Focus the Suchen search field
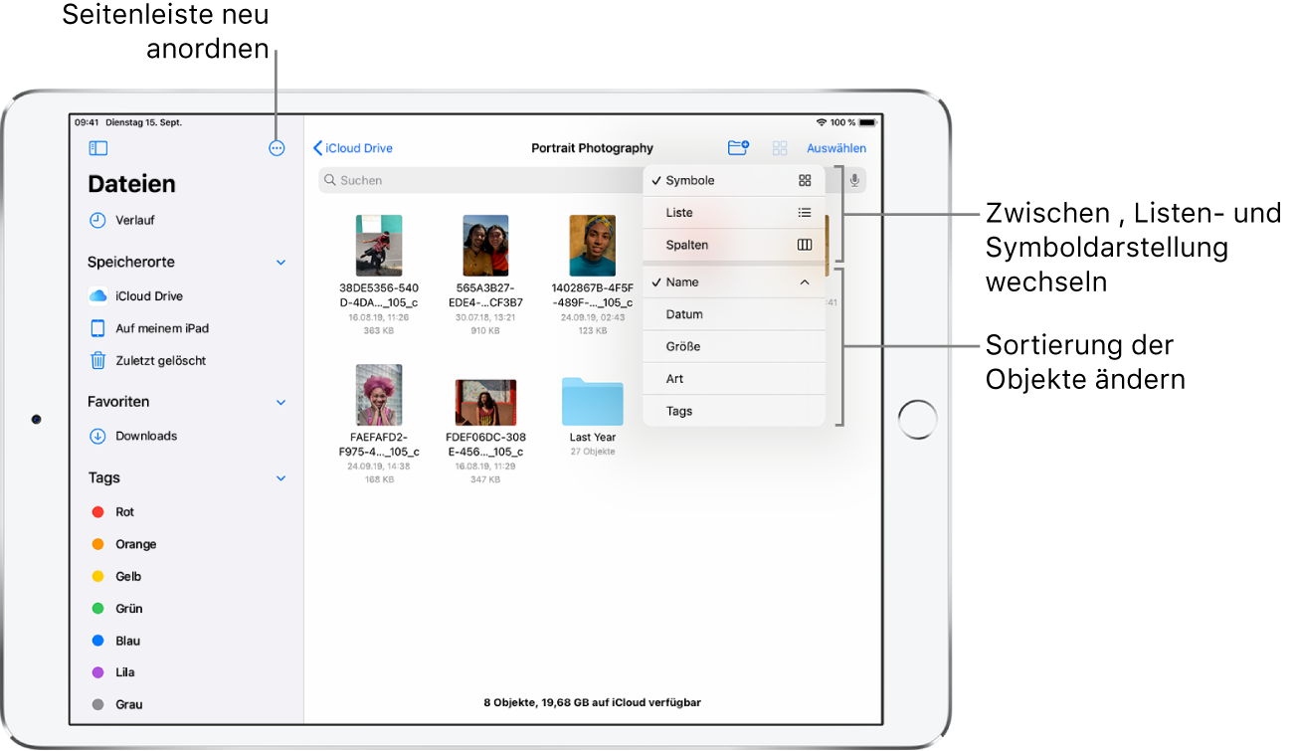The width and height of the screenshot is (1296, 751). [592, 180]
